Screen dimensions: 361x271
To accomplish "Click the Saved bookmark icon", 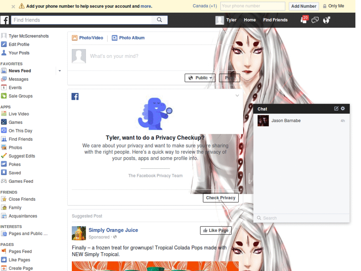I will point(4,173).
